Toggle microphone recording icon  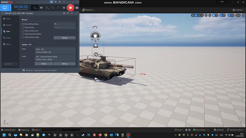(47, 8)
